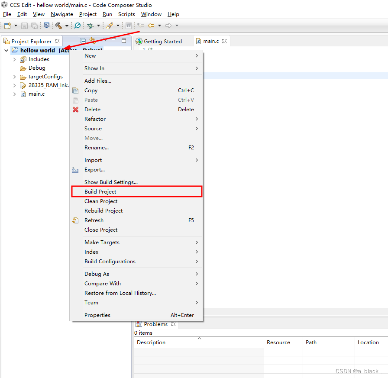Collapse All icon in Project Explorer

(x=84, y=41)
